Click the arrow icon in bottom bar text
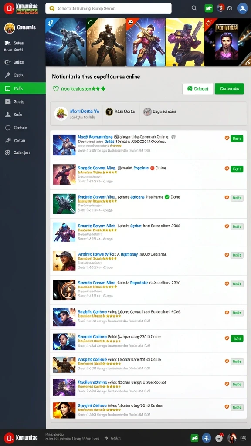This screenshot has width=251, height=446. tap(106, 438)
